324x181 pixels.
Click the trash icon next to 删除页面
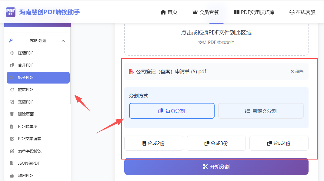pyautogui.click(x=12, y=114)
